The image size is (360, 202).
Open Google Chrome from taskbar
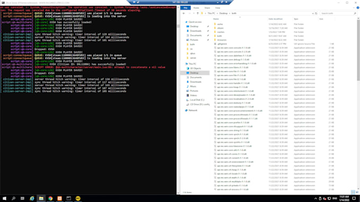(50, 198)
